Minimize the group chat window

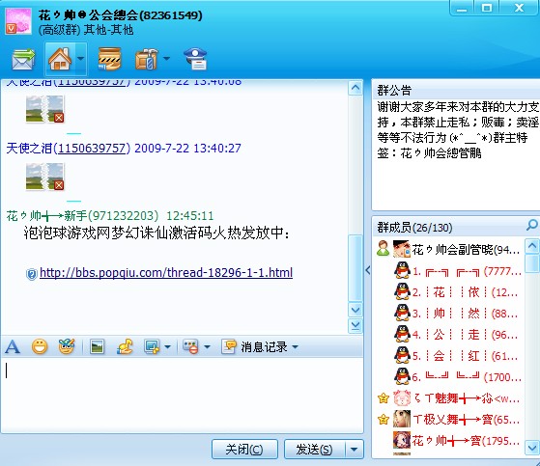[462, 9]
